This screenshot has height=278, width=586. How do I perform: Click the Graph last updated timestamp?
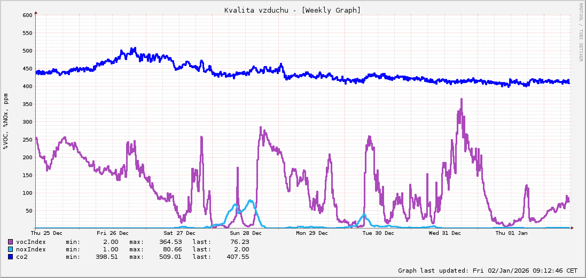click(x=488, y=271)
